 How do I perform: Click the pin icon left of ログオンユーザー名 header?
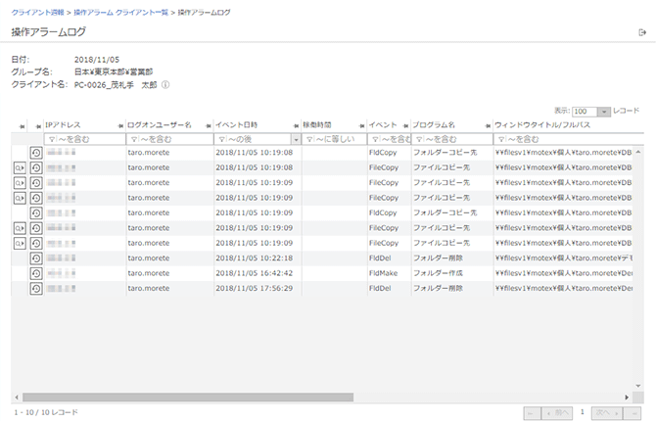(x=121, y=126)
